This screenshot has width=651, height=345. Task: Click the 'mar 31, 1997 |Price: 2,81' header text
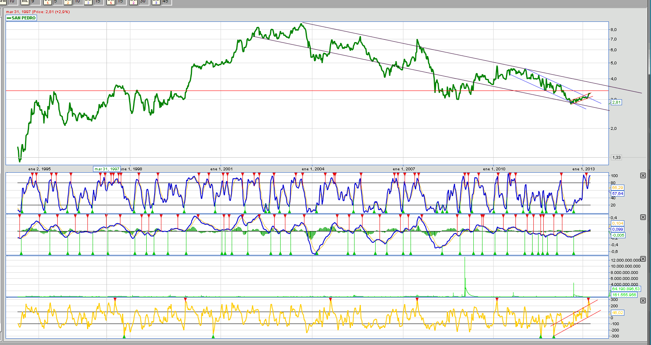point(38,12)
